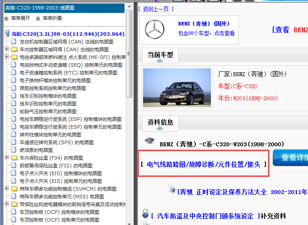Image resolution: width=308 pixels, height=225 pixels.
Task: Select the 菜单折叠 menu option
Action: coord(52,18)
